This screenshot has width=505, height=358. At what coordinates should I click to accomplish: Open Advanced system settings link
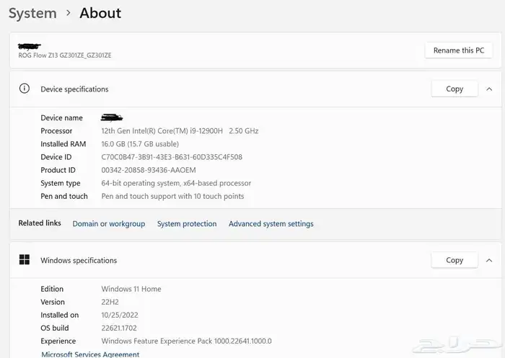pos(271,224)
